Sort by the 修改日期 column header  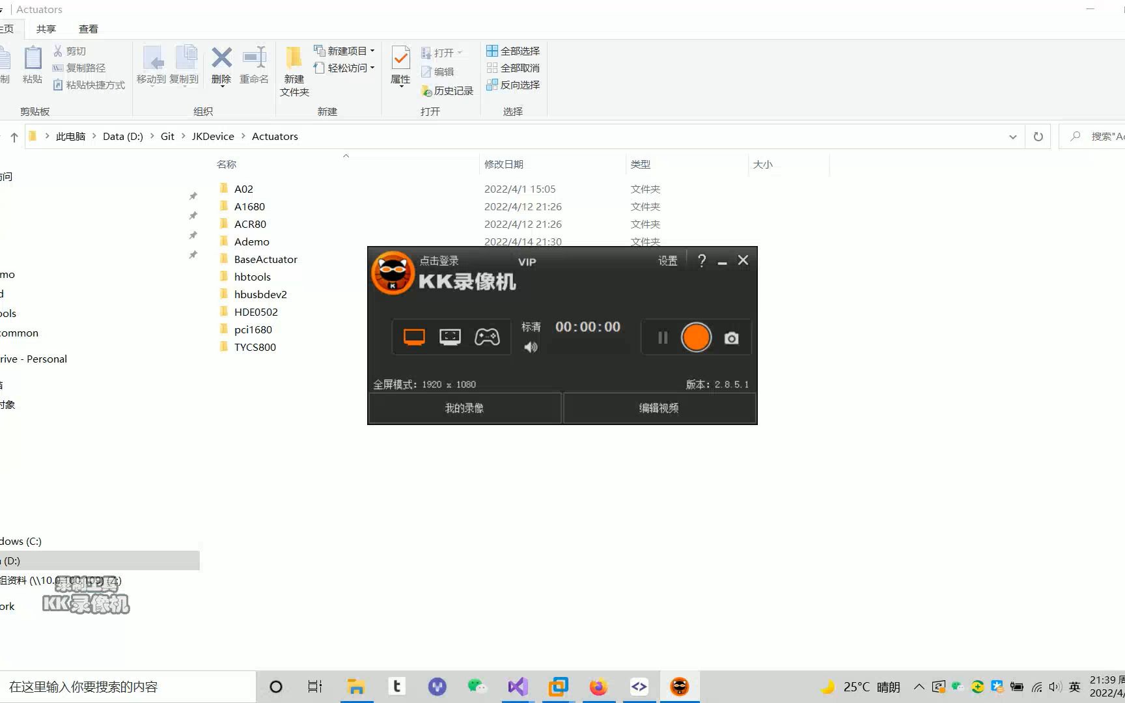click(x=504, y=164)
